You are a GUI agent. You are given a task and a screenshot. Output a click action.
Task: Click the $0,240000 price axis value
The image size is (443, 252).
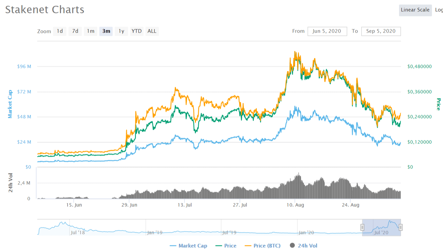pos(419,117)
